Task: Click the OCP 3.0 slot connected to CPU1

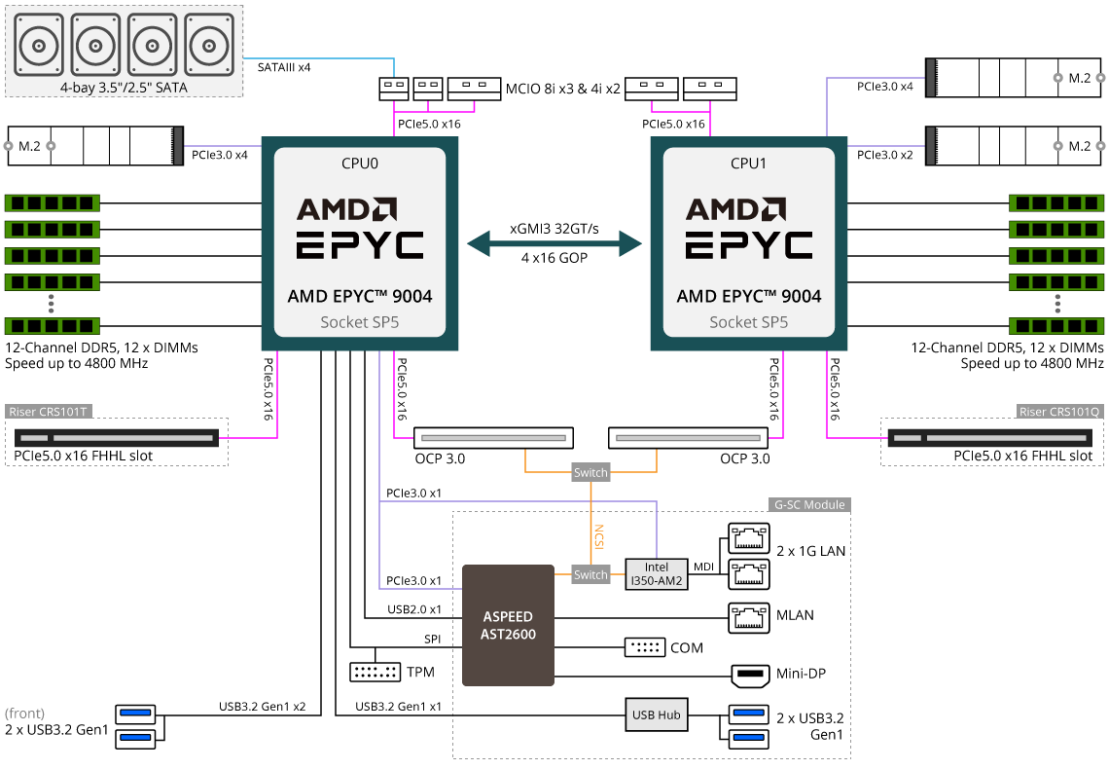Action: (688, 438)
